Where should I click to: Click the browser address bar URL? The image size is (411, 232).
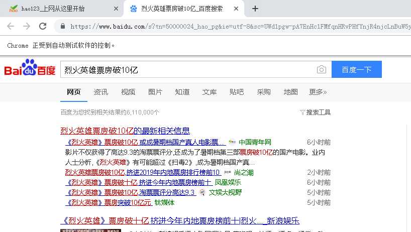tap(240, 26)
